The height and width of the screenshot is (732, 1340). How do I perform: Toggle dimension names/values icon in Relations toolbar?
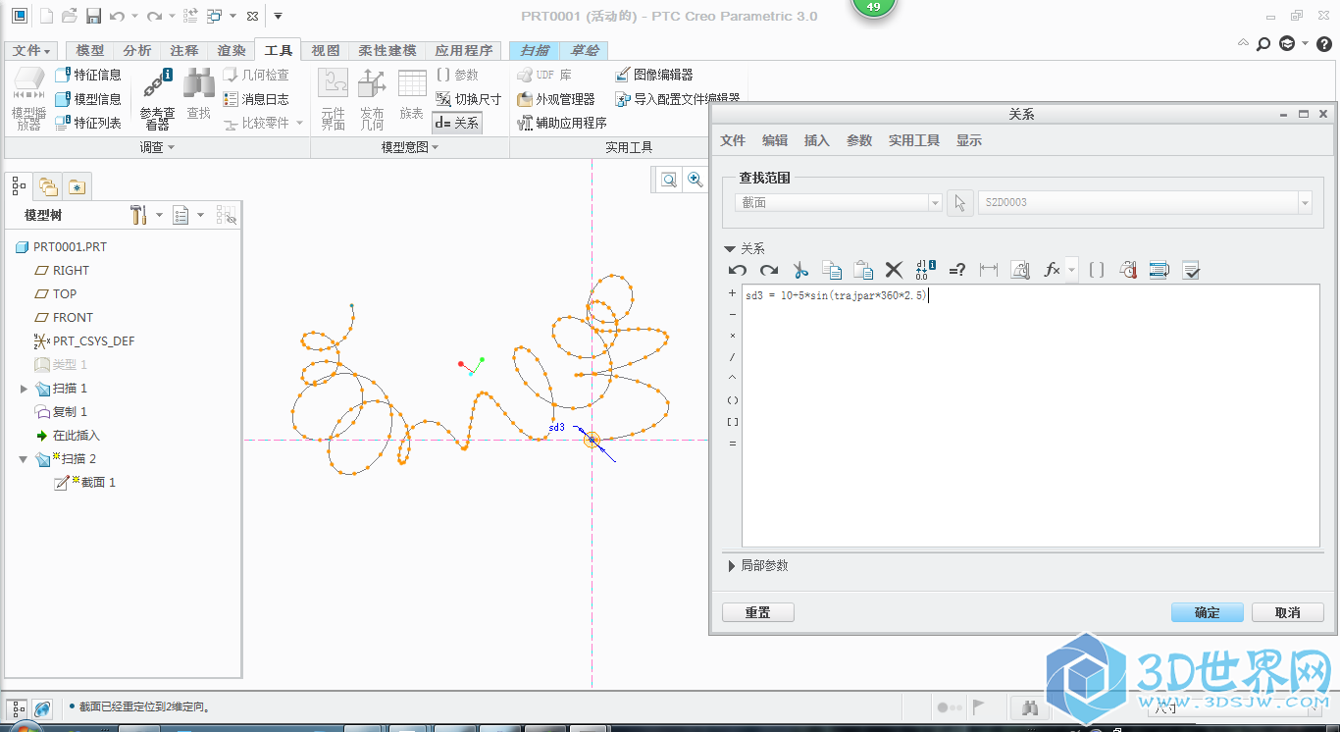[x=925, y=270]
